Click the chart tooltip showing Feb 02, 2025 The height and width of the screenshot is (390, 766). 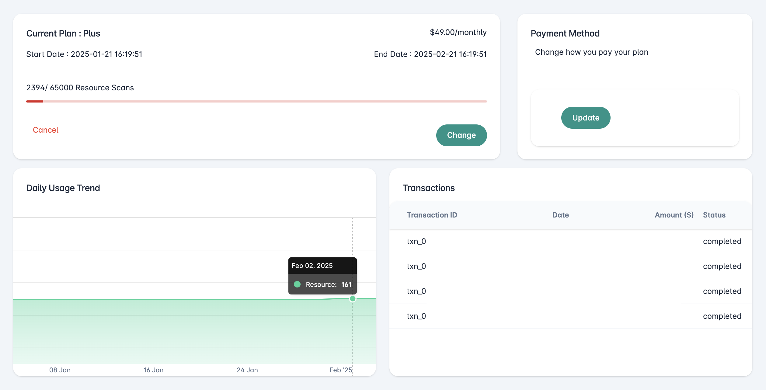322,275
